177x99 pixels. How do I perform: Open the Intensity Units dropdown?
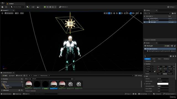(163, 81)
